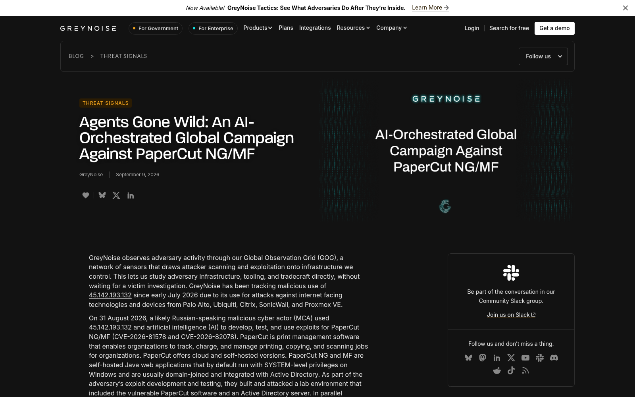Open the TikTok icon in the follow panel
Screen dimensions: 635x397
point(511,370)
